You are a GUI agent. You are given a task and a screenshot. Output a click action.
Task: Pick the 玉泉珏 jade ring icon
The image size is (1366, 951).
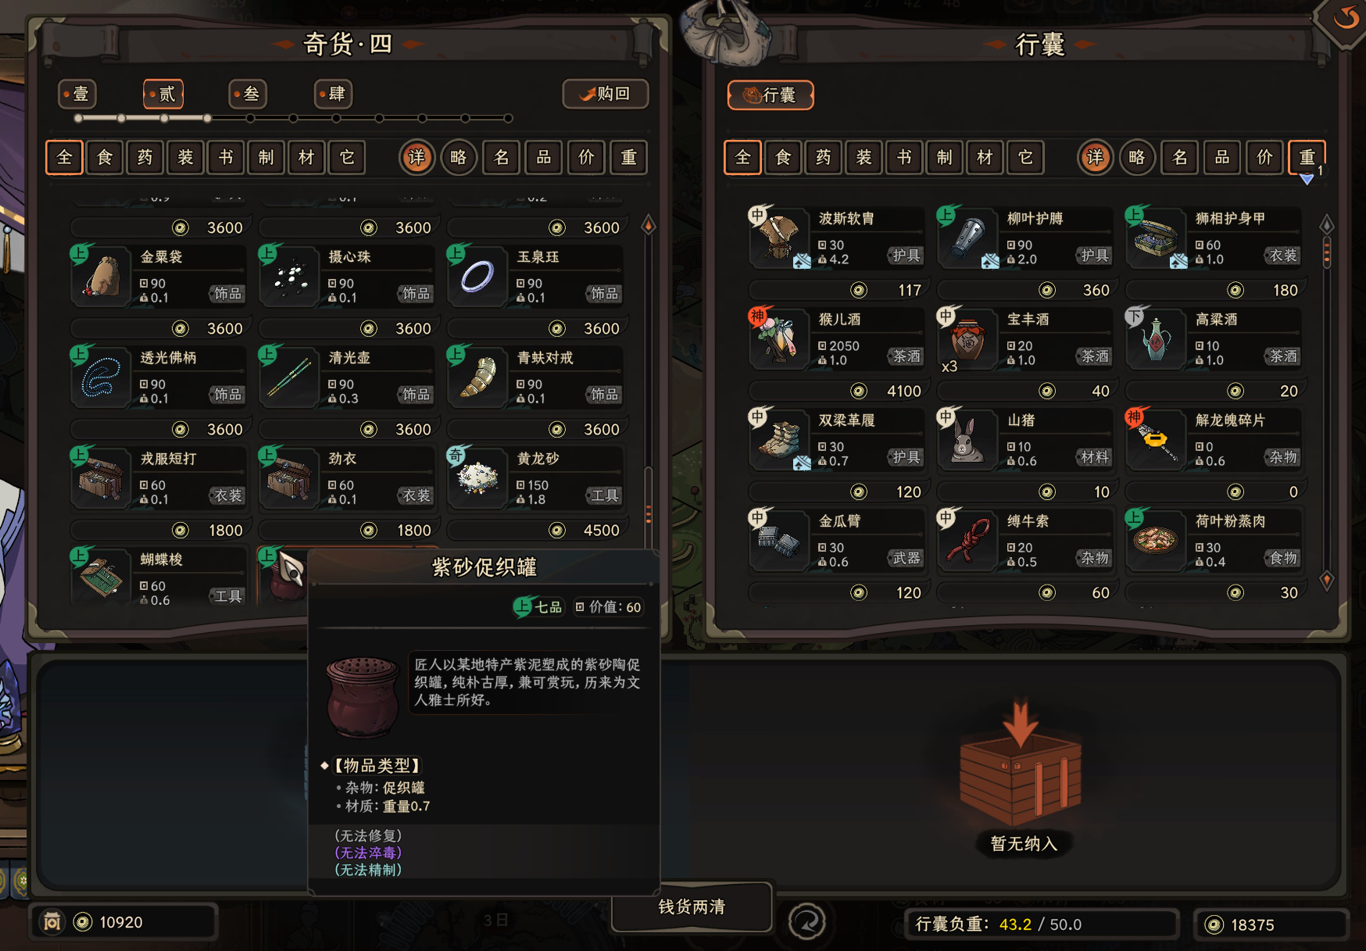pos(477,277)
